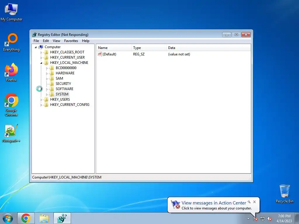
Task: Select the Everything desktop shortcut
Action: point(11,42)
